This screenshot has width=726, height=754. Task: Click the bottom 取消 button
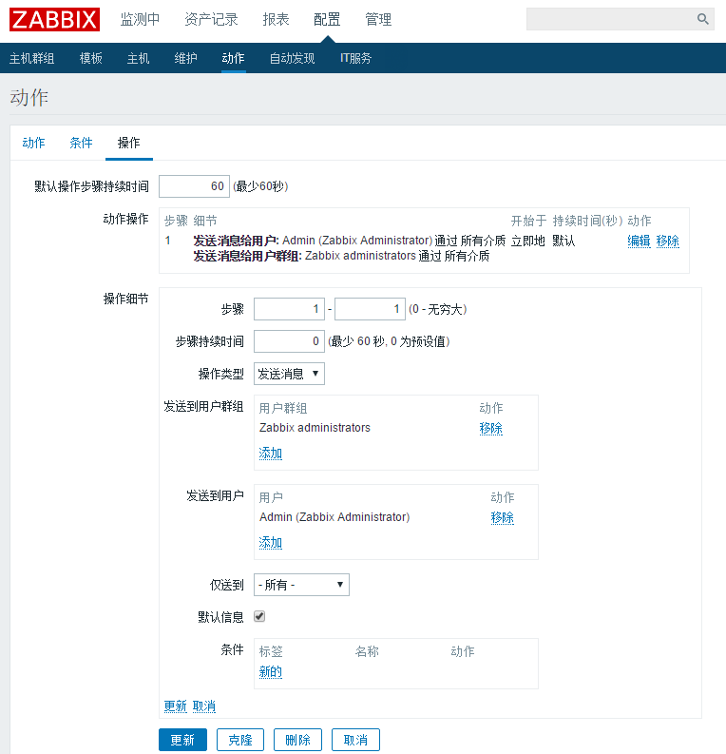(355, 740)
